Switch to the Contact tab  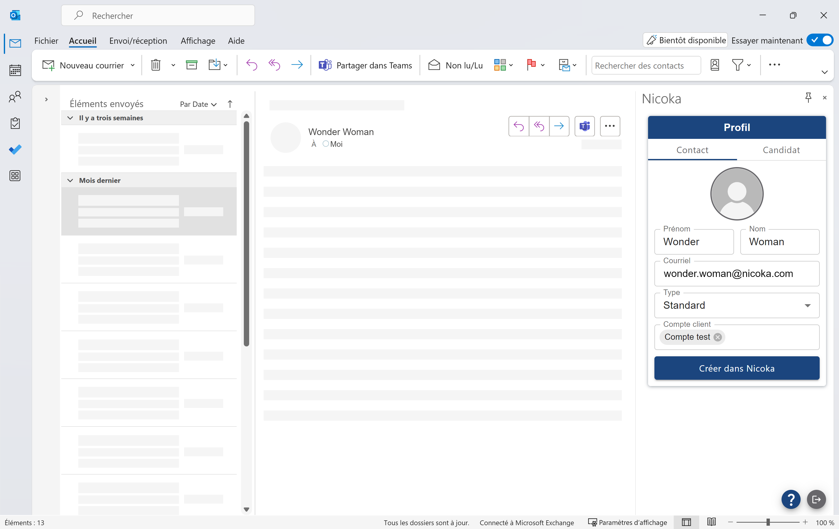point(692,150)
